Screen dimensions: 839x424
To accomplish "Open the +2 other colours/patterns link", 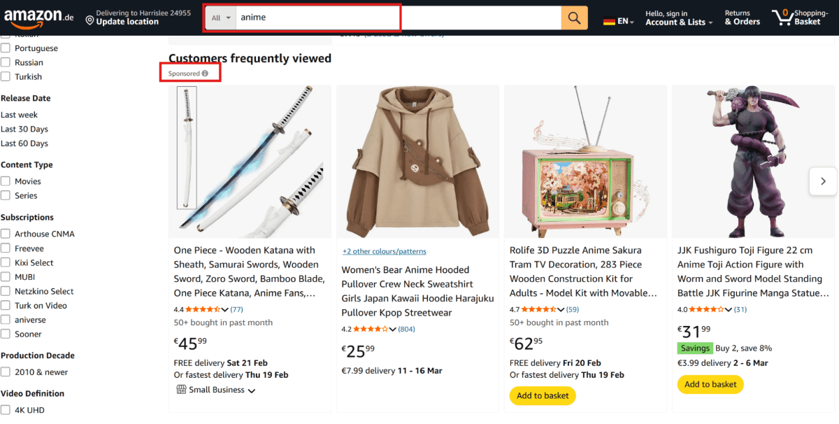I will pos(384,251).
